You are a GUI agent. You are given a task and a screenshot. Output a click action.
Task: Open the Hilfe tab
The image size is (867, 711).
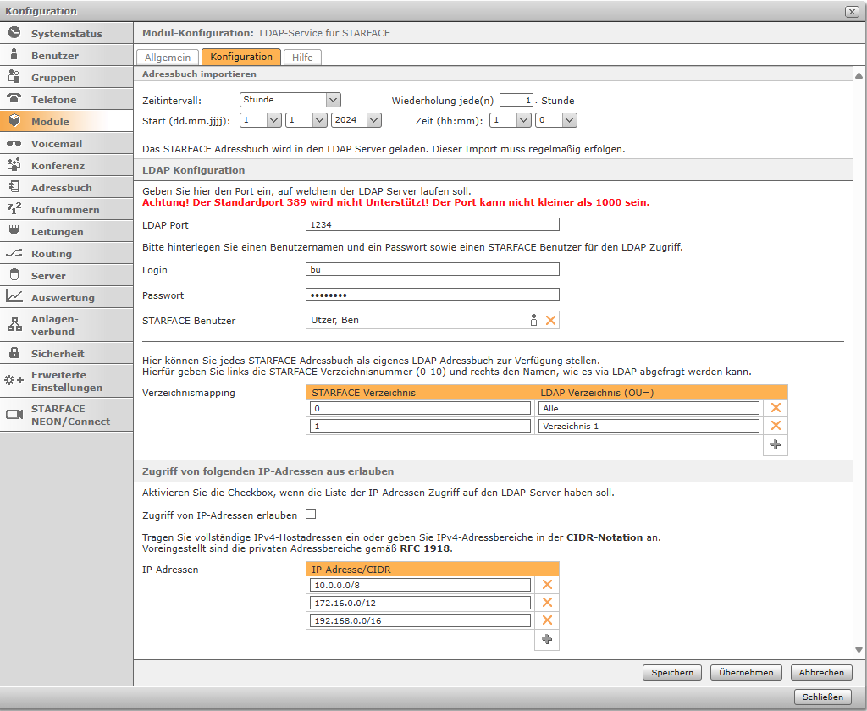point(302,58)
